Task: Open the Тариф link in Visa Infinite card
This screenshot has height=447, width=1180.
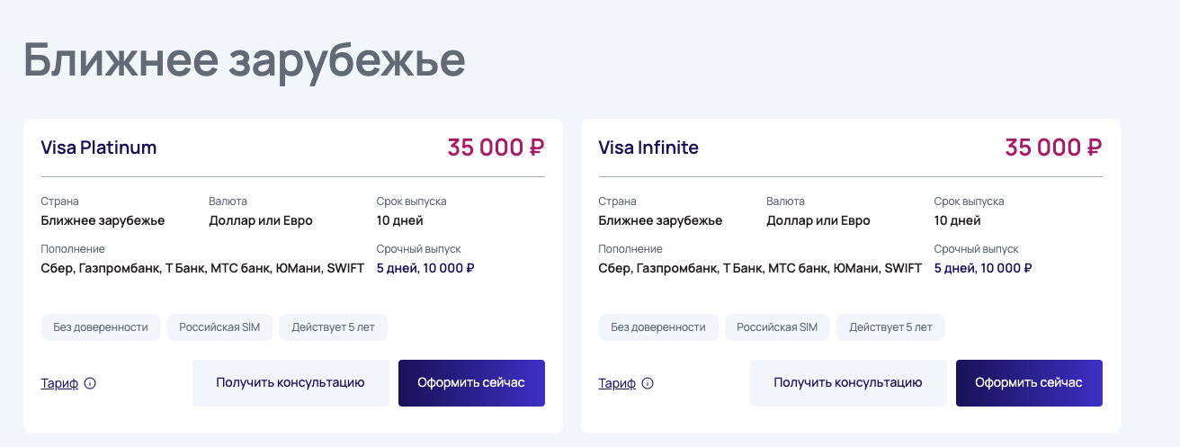Action: 617,383
